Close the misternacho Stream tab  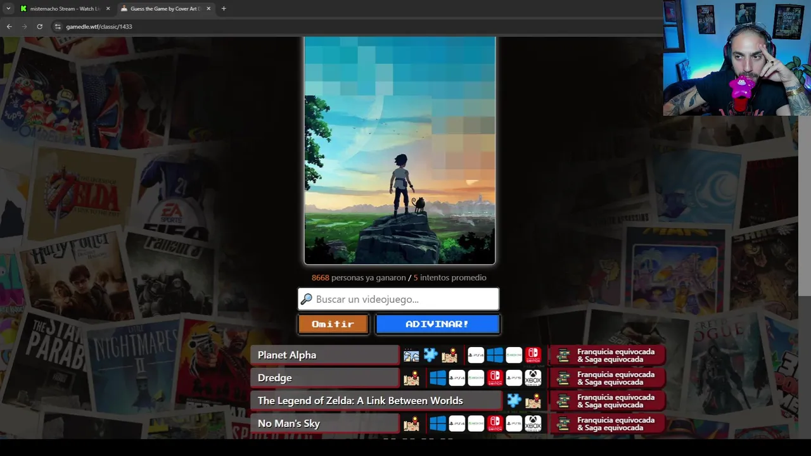[108, 9]
